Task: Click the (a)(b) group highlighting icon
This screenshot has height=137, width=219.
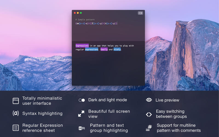Action: [x=82, y=128]
